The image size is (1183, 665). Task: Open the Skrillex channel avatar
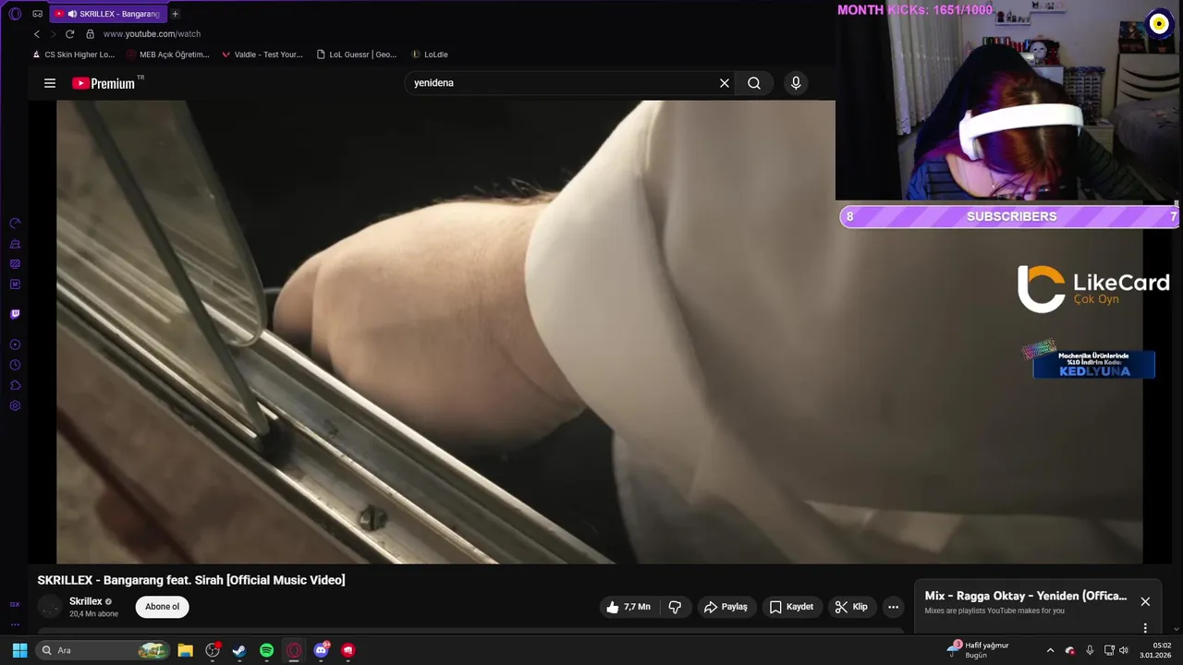coord(50,607)
